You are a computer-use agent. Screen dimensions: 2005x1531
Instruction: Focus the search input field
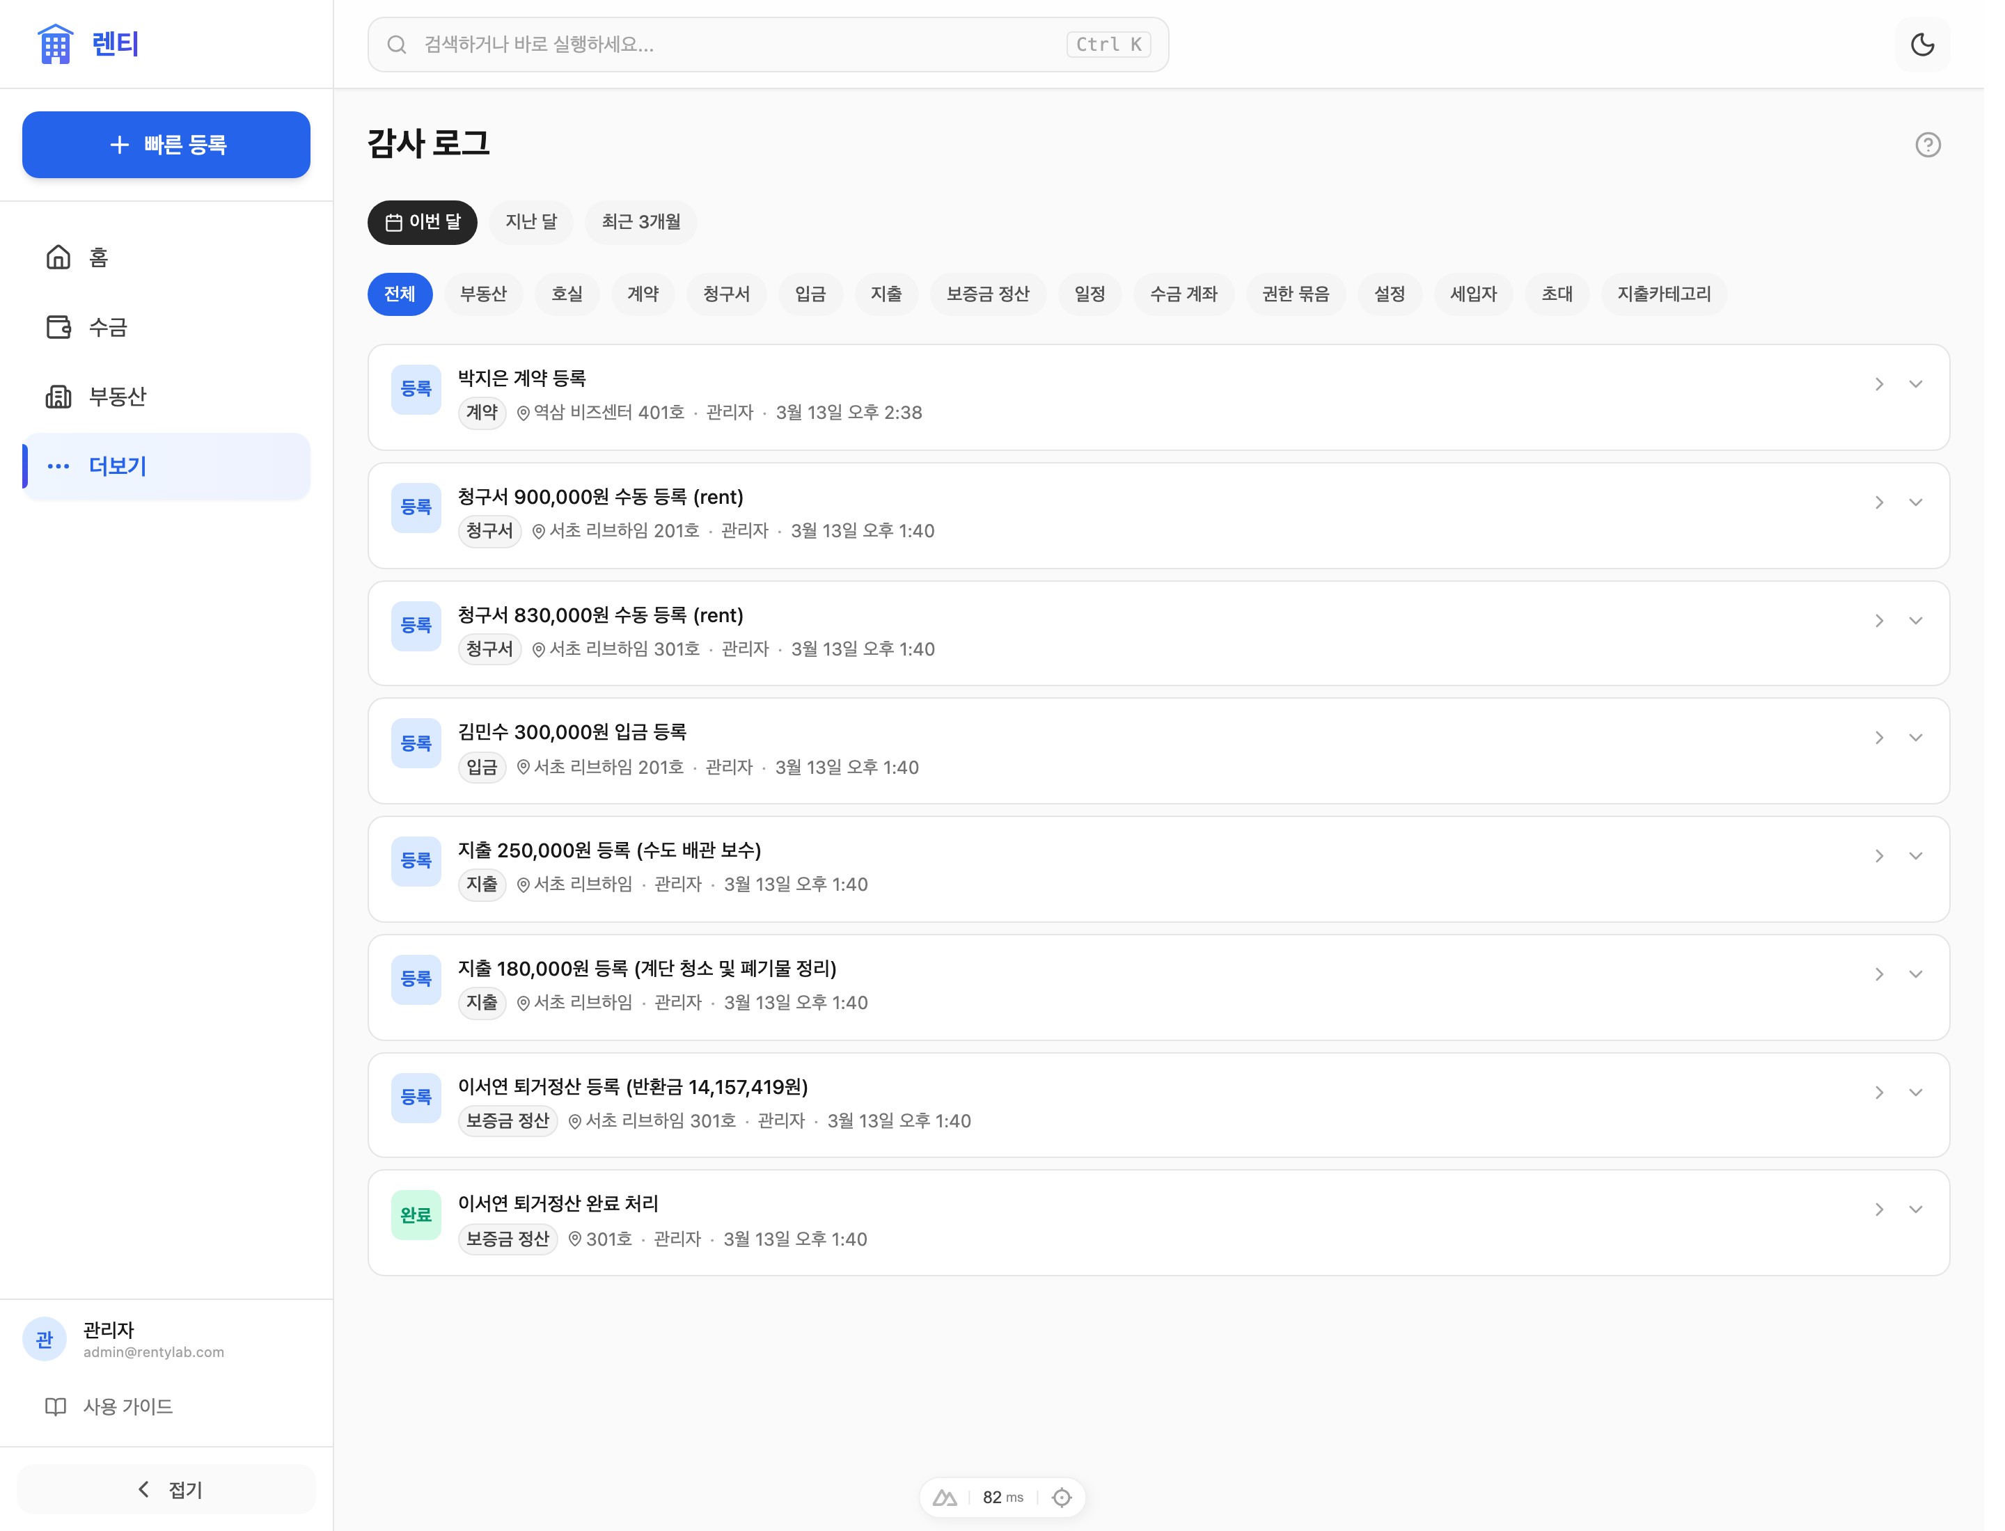768,45
